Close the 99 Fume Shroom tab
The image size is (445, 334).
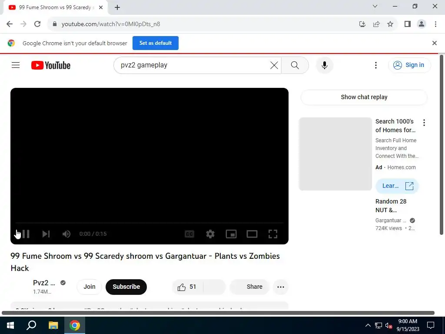[101, 8]
